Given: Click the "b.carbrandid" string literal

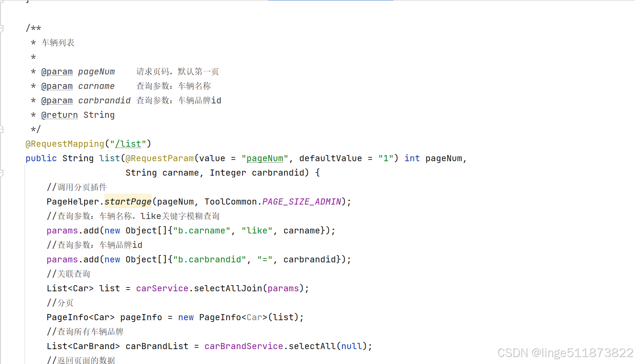Looking at the screenshot, I should coord(210,259).
